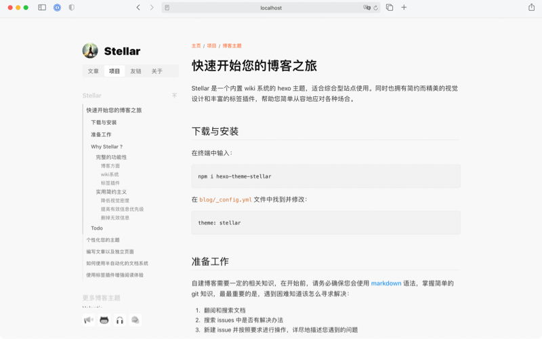The image size is (542, 339).
Task: Open a new tab with plus icon
Action: 404,7
